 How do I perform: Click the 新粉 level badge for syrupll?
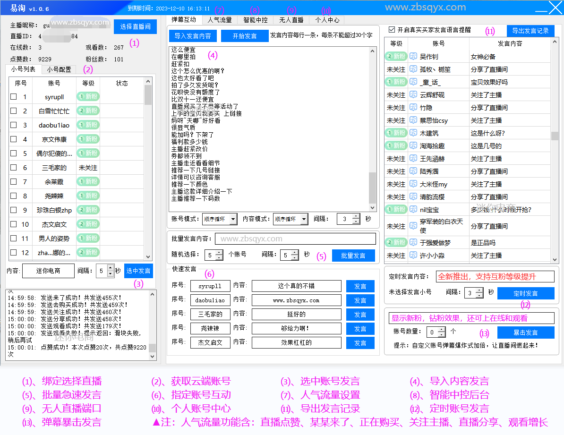point(88,97)
